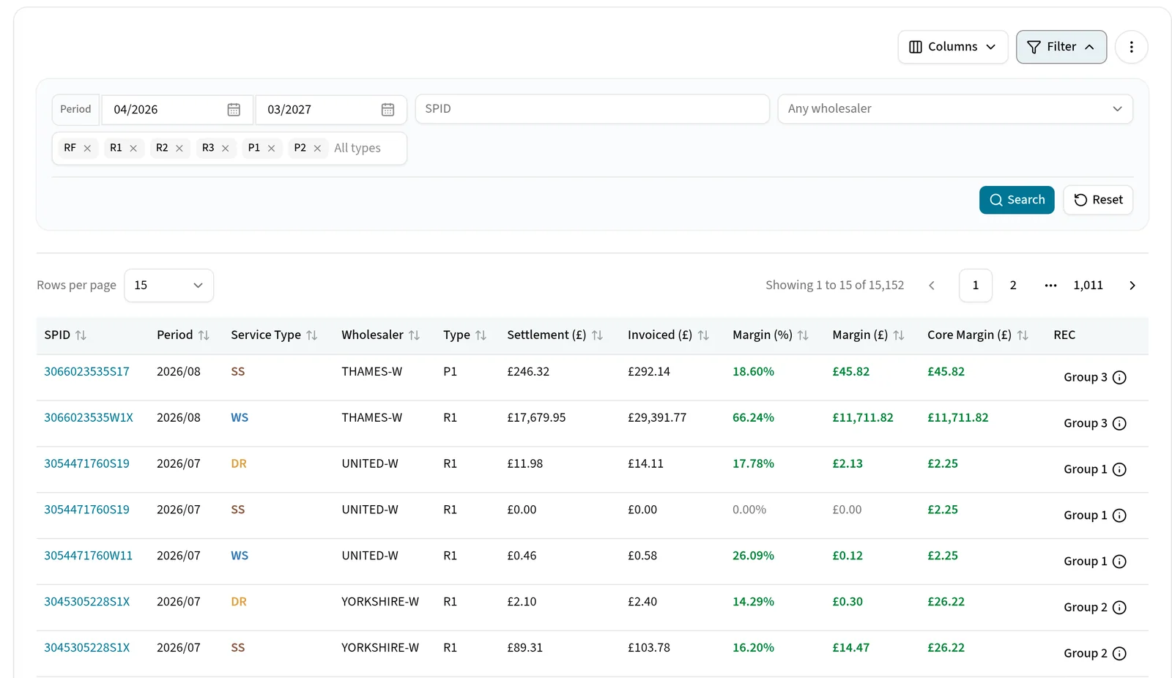Show REC info for UNITED-W DR row
Image resolution: width=1172 pixels, height=678 pixels.
pyautogui.click(x=1119, y=470)
